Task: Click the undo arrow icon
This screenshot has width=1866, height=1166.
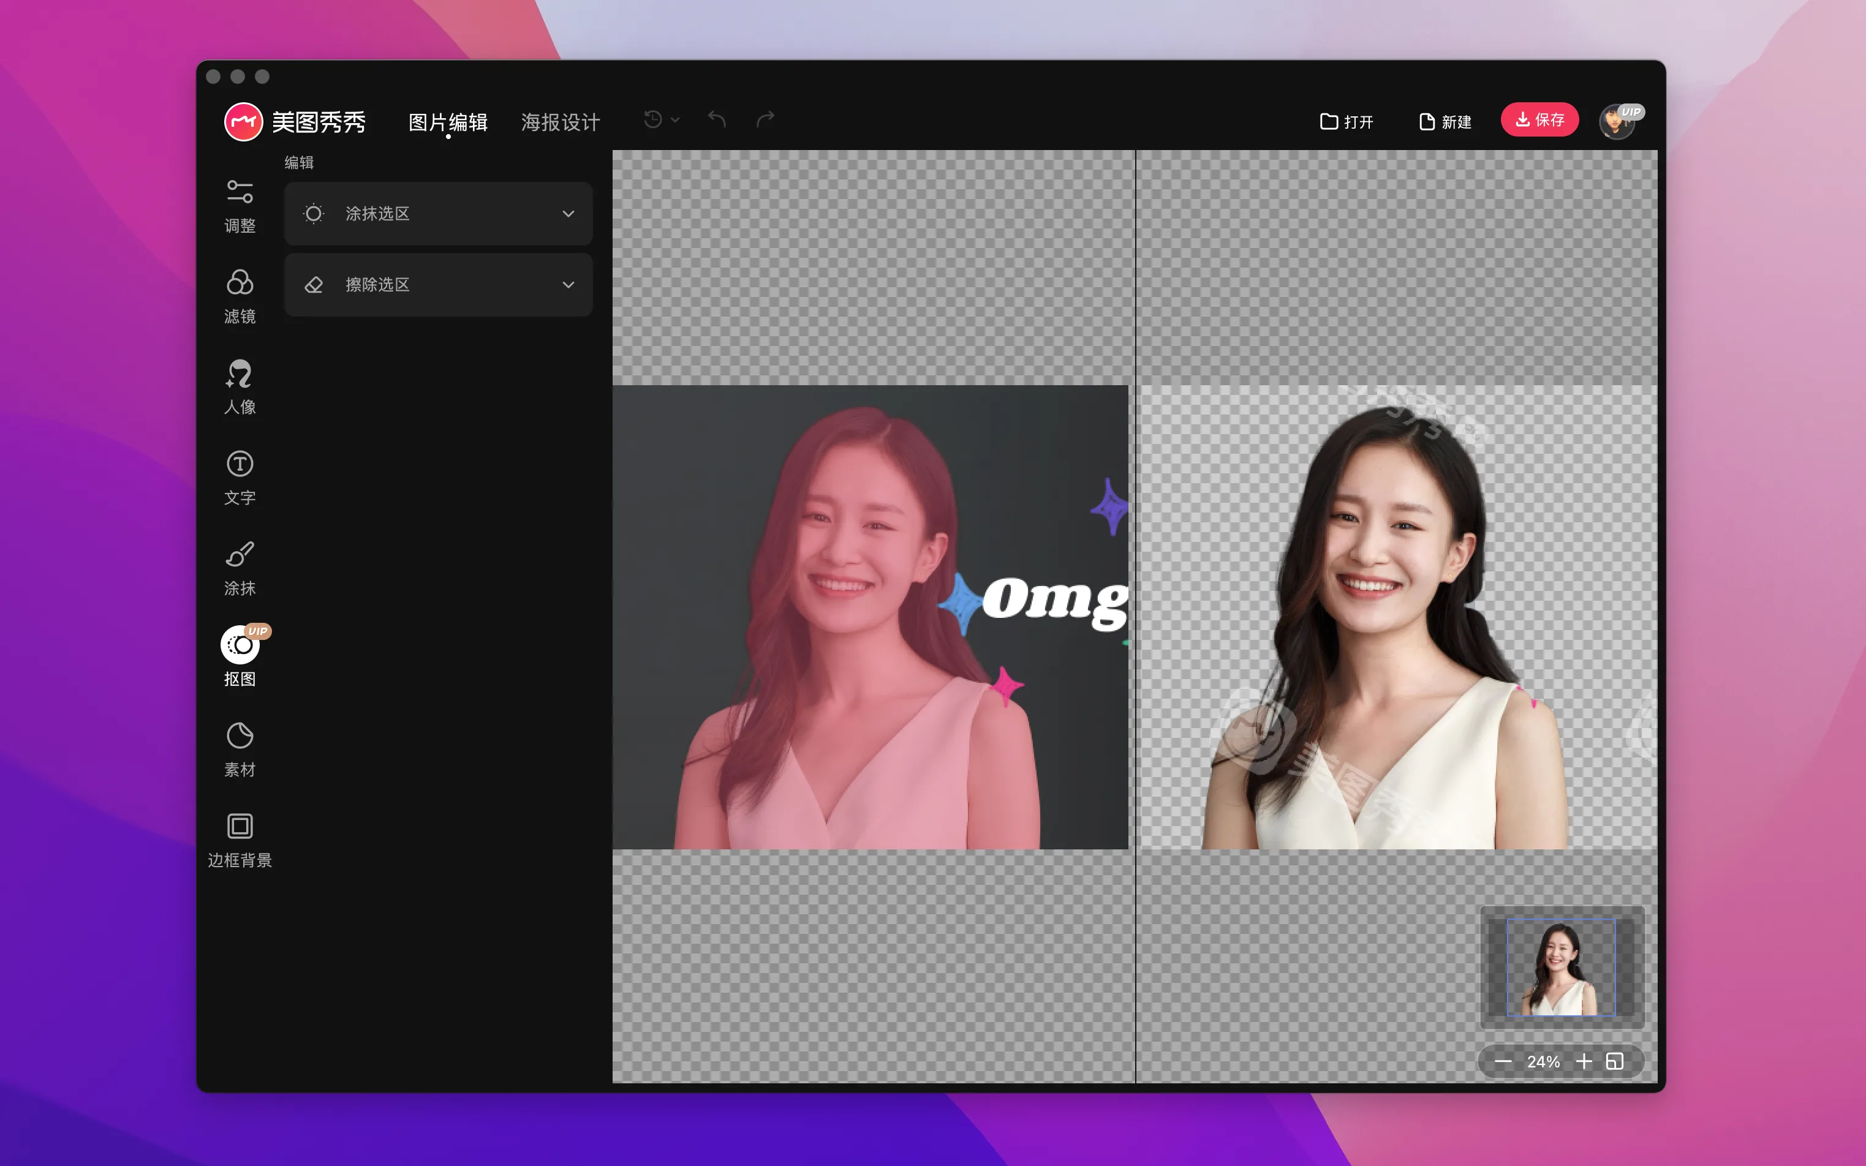Action: (717, 119)
